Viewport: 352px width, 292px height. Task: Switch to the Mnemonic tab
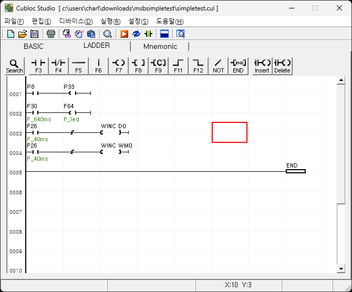pos(160,46)
